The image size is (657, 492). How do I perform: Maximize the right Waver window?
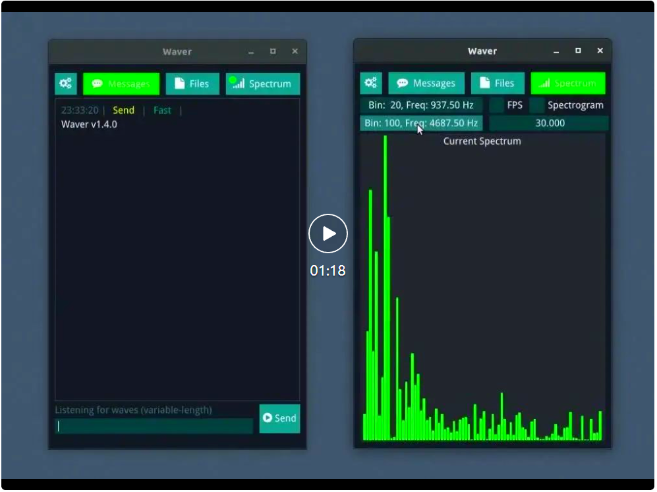pyautogui.click(x=578, y=51)
